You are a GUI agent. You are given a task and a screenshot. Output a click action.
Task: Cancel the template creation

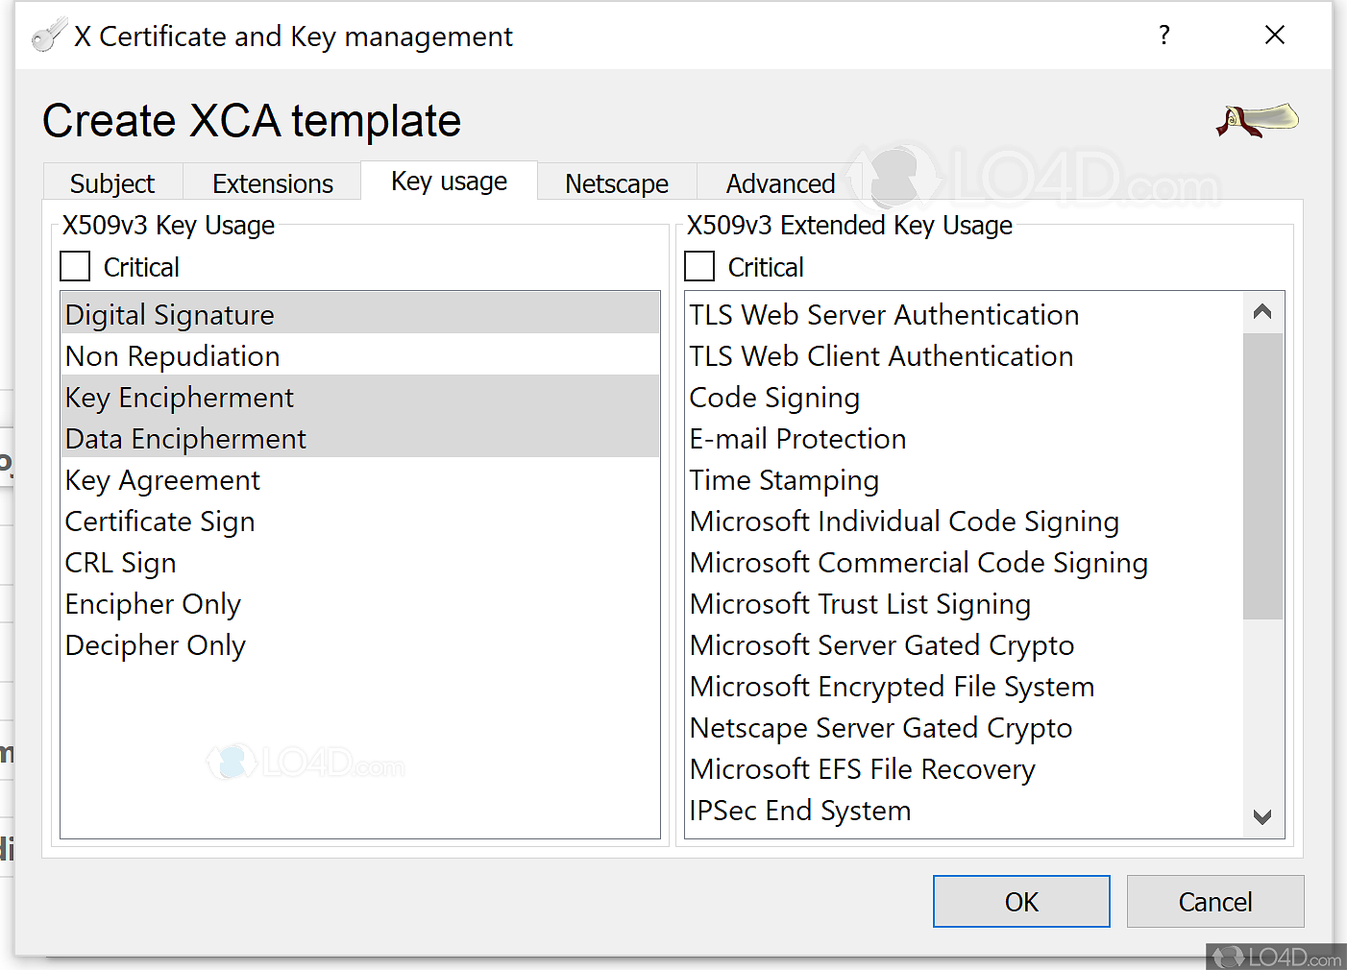[x=1215, y=901]
